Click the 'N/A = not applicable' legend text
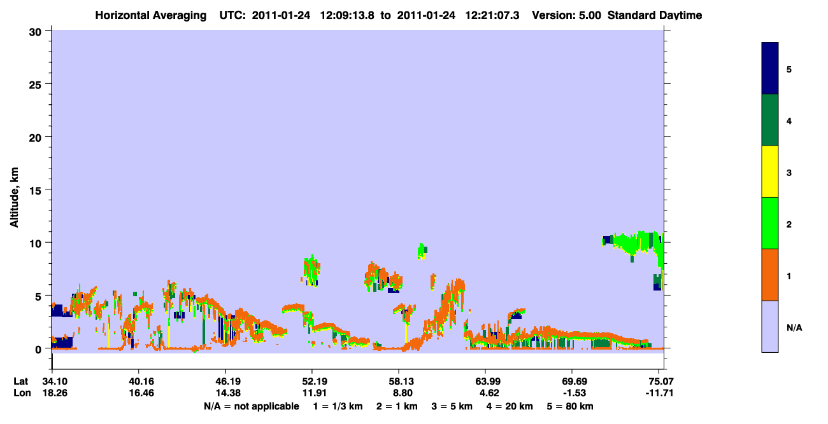Screen dimensions: 828x424 point(251,406)
